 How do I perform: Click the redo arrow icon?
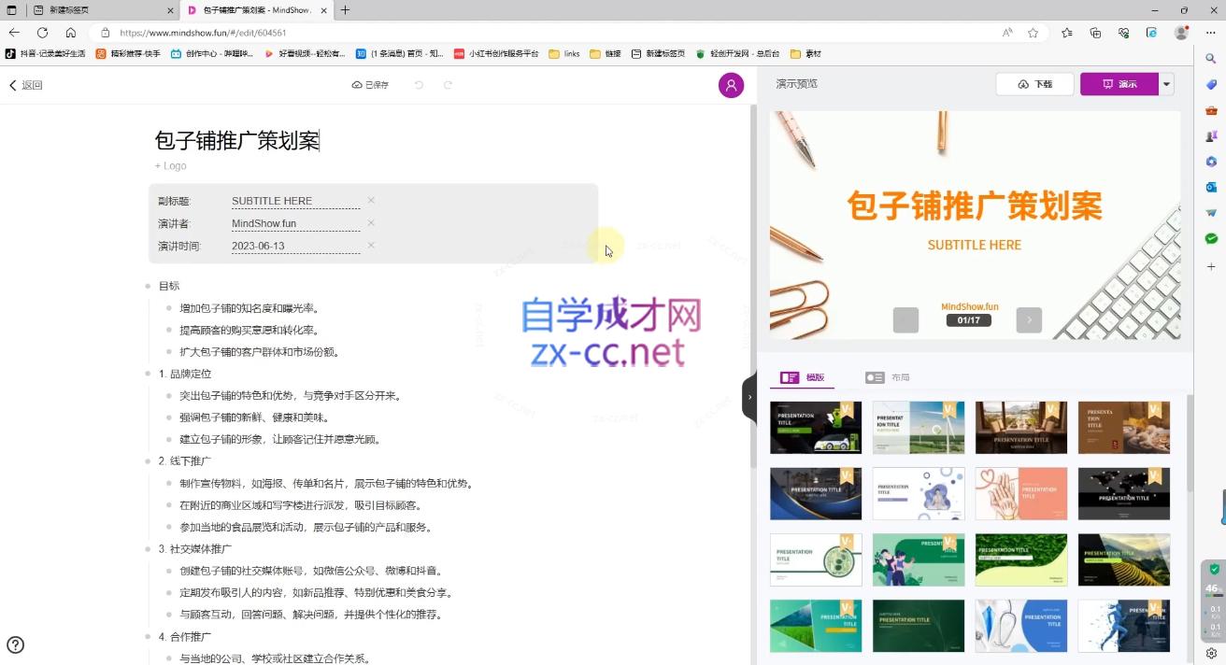click(448, 85)
